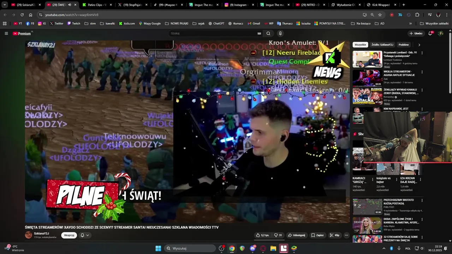Open the red recording extension icon
Image resolution: width=452 pixels, height=254 pixels.
(x=392, y=15)
